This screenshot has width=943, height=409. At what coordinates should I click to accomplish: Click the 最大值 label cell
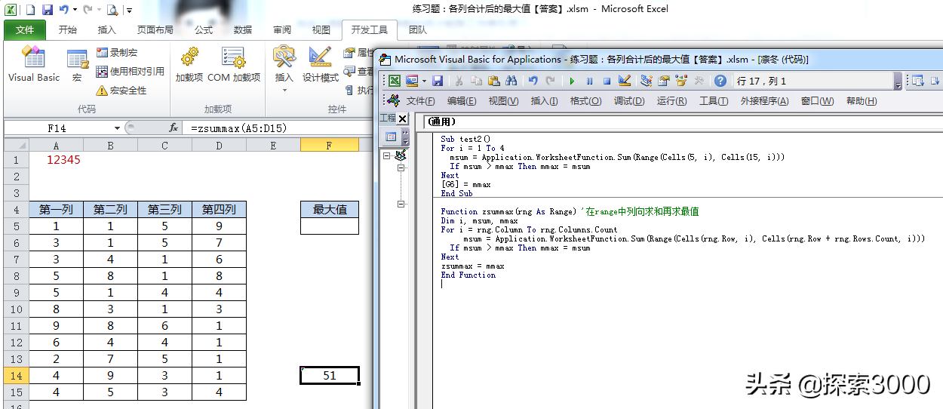[x=330, y=210]
